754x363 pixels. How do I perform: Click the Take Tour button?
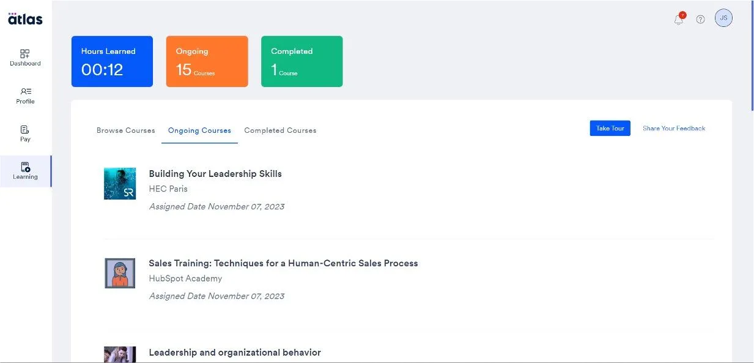[610, 128]
